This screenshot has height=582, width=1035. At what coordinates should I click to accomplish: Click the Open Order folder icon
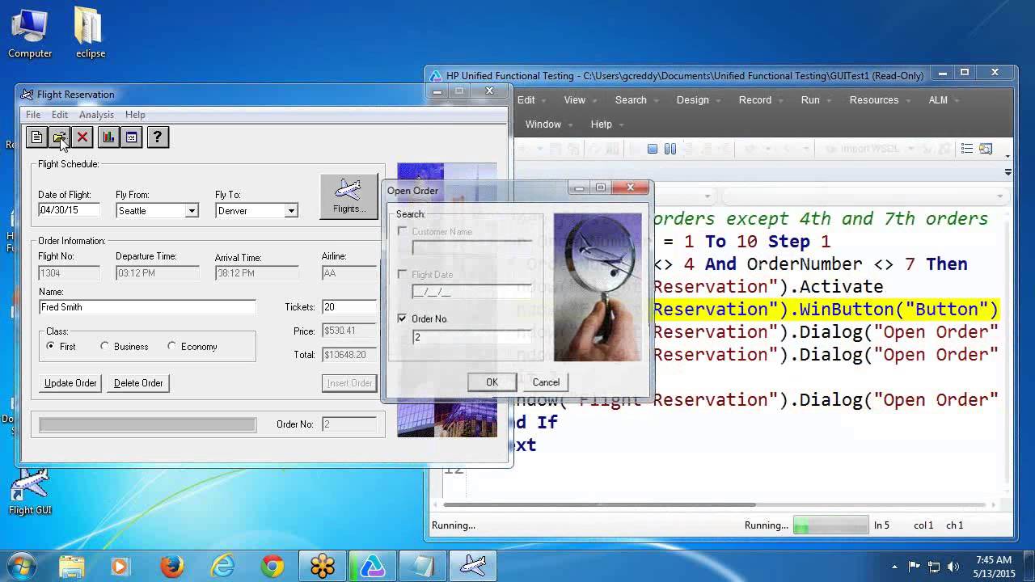click(x=59, y=137)
